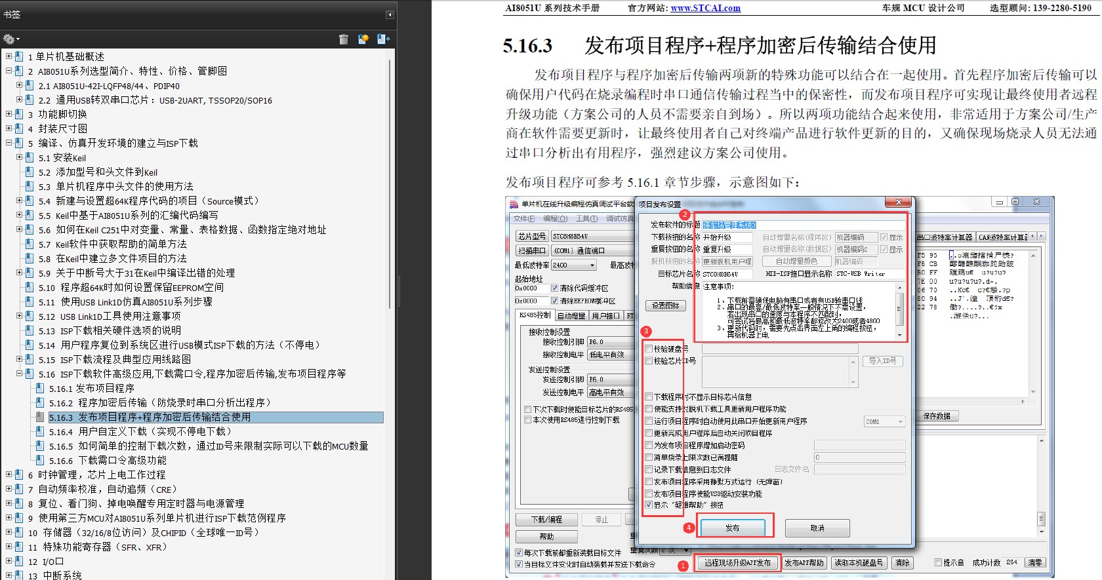This screenshot has width=1102, height=580.
Task: Toggle 下载程序时不显示目标芯片信息 checkbox
Action: click(x=649, y=396)
